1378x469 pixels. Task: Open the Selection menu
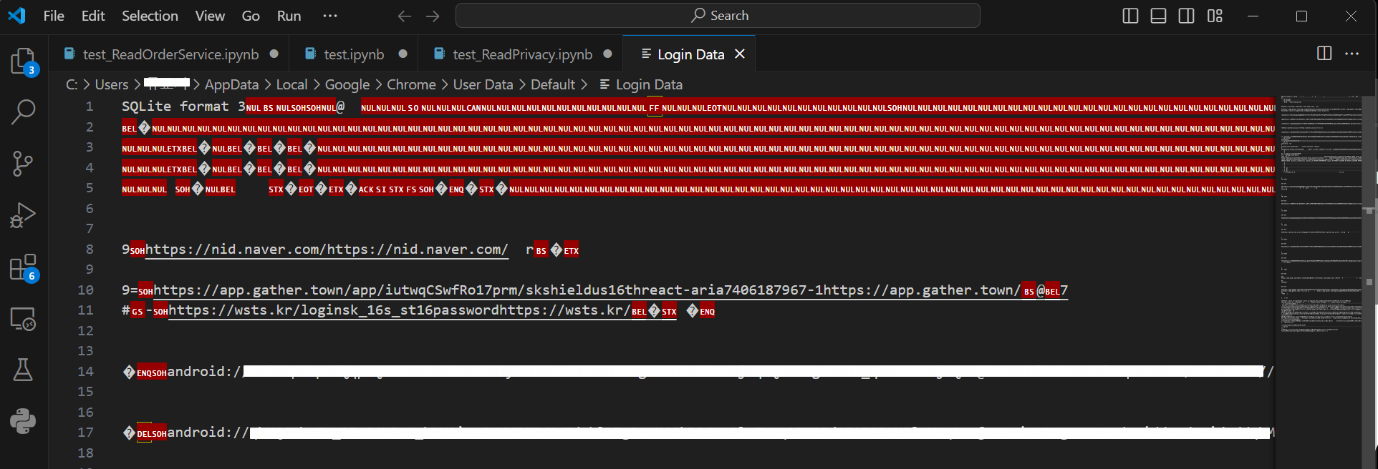(x=150, y=16)
